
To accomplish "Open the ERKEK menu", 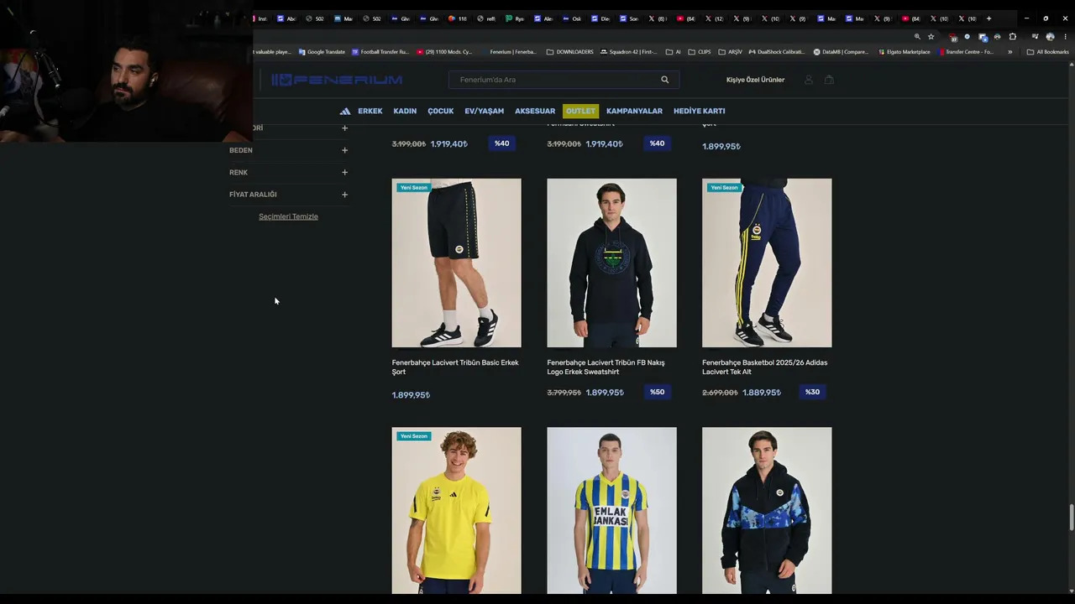I will point(370,111).
